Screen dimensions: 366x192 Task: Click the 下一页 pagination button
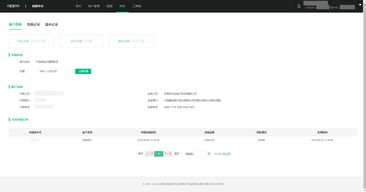[x=168, y=154]
